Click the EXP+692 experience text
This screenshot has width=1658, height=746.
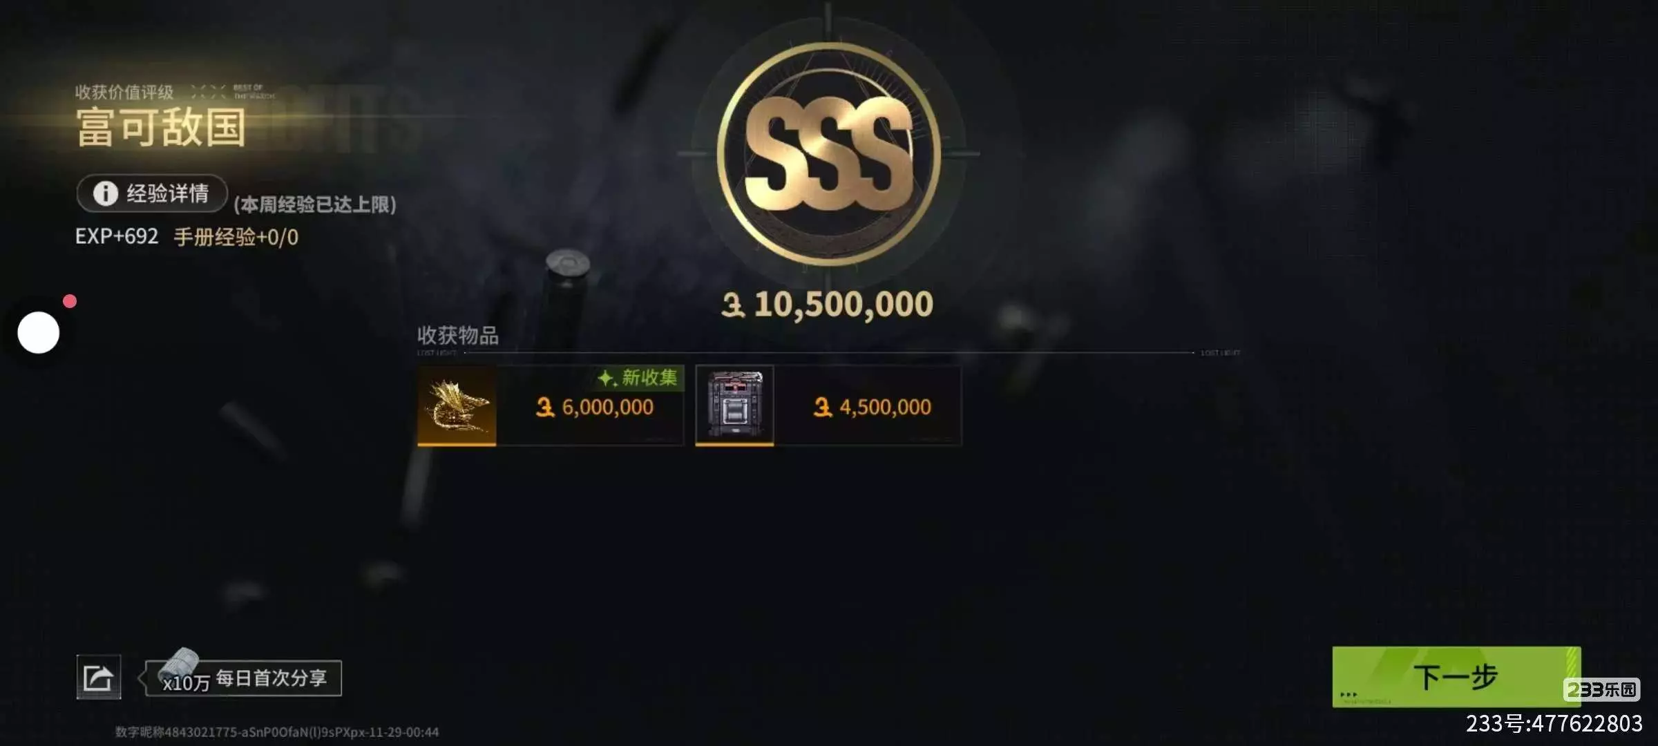pyautogui.click(x=117, y=236)
